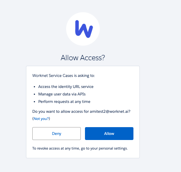Click the words "personal settings" in footer note
The width and height of the screenshot is (181, 172).
pos(113,148)
